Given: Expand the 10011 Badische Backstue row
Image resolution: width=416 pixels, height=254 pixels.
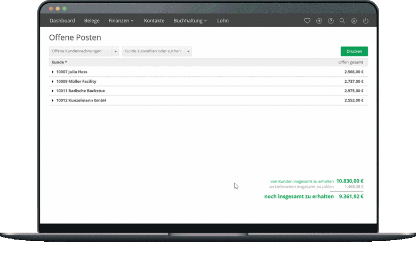Looking at the screenshot, I should (x=53, y=91).
